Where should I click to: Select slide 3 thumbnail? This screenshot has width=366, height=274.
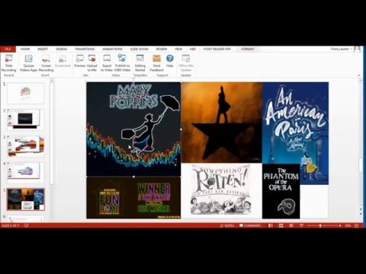point(26,146)
